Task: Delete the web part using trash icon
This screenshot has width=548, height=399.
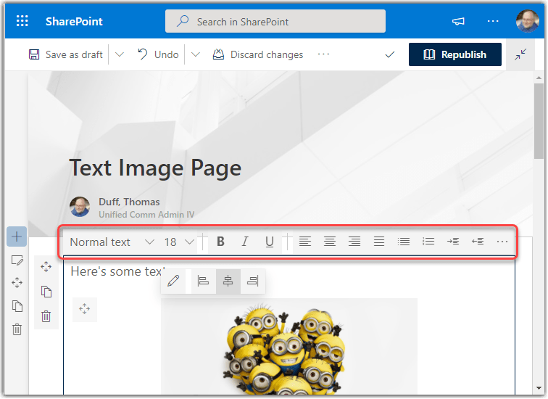Action: click(x=46, y=316)
